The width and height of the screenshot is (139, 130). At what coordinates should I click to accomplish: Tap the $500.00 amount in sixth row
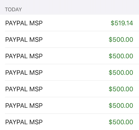click(x=121, y=106)
